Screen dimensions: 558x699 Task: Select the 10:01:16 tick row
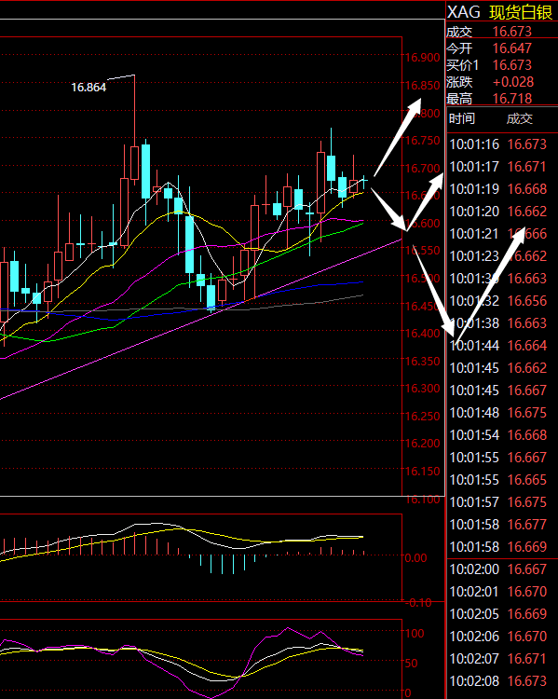[x=502, y=144]
